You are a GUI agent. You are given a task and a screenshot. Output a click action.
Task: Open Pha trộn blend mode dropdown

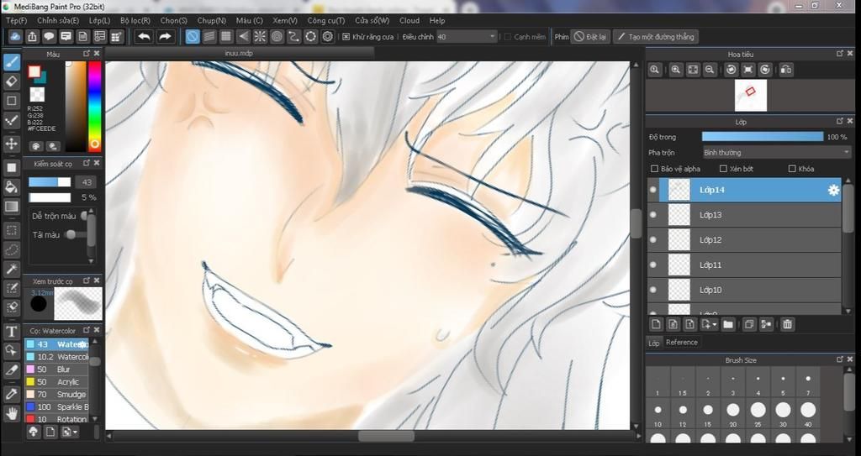[x=776, y=153]
